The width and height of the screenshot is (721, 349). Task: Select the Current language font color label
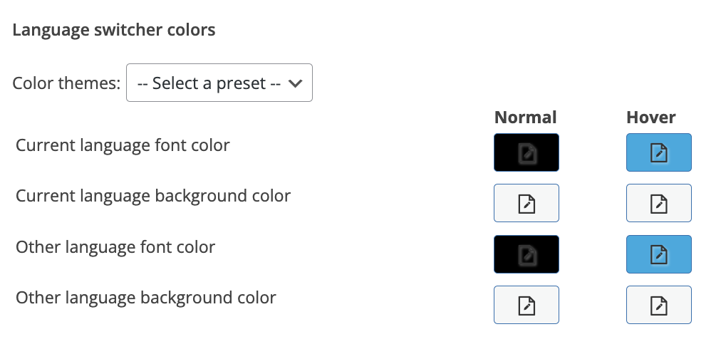click(x=123, y=145)
